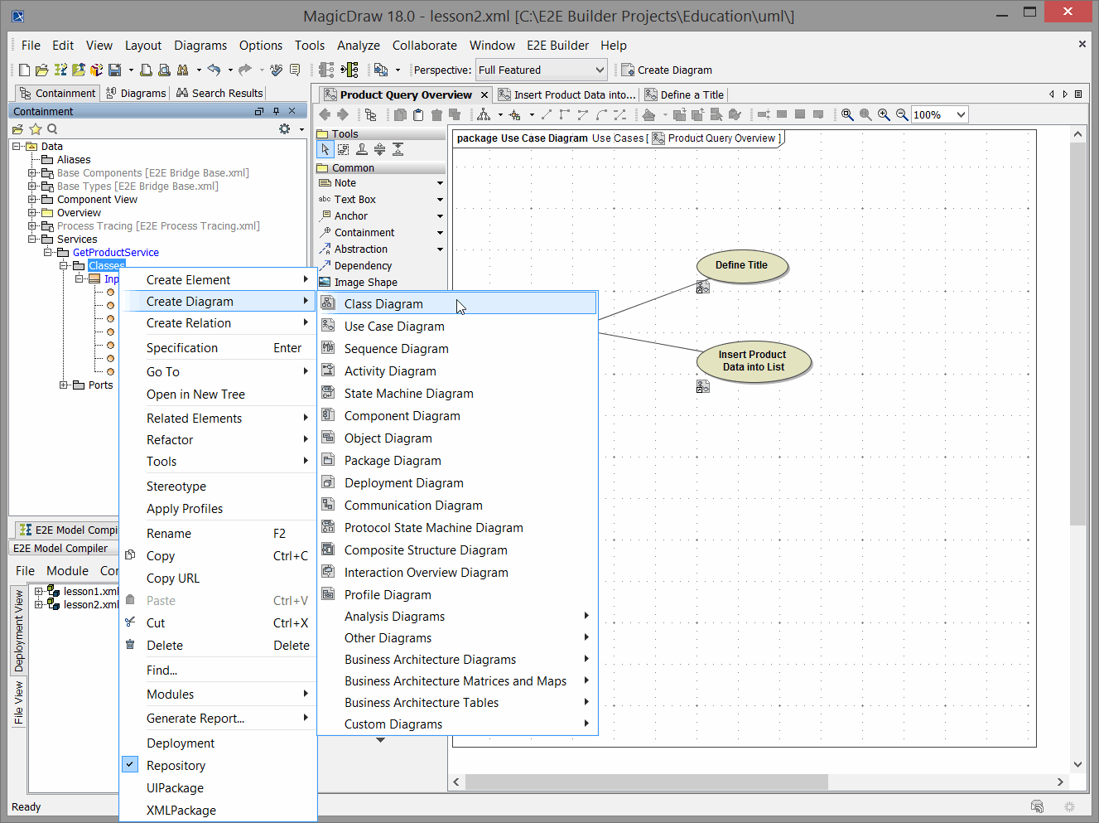The width and height of the screenshot is (1099, 823).
Task: Select the arrow selection tool in Tools palette
Action: click(325, 149)
